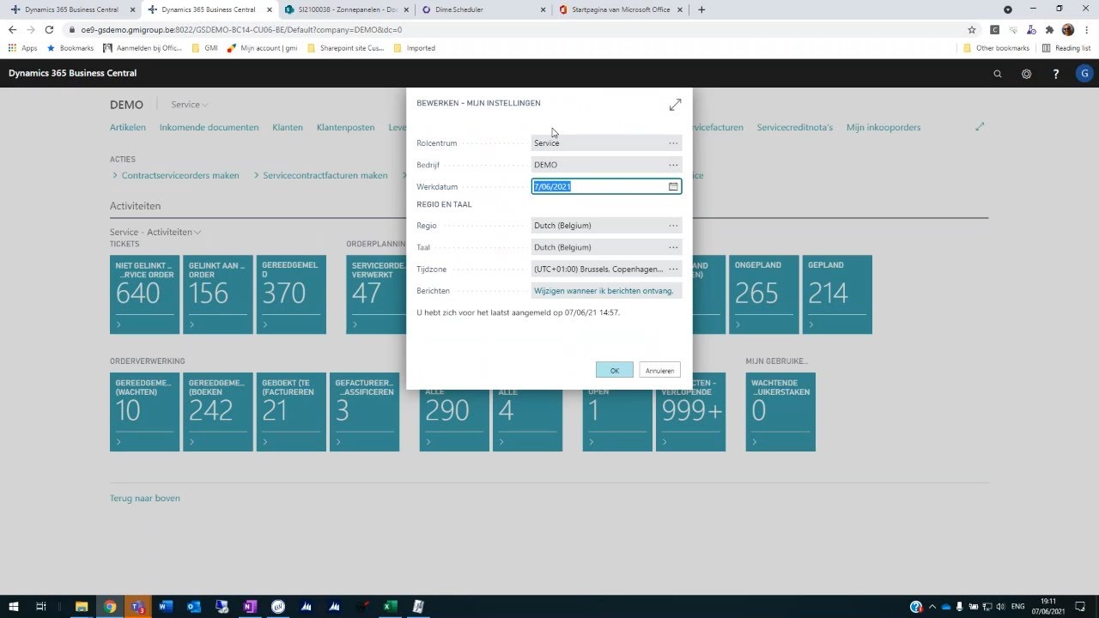Open the Ongepland tile showing 265
This screenshot has height=618, width=1099.
pyautogui.click(x=764, y=294)
